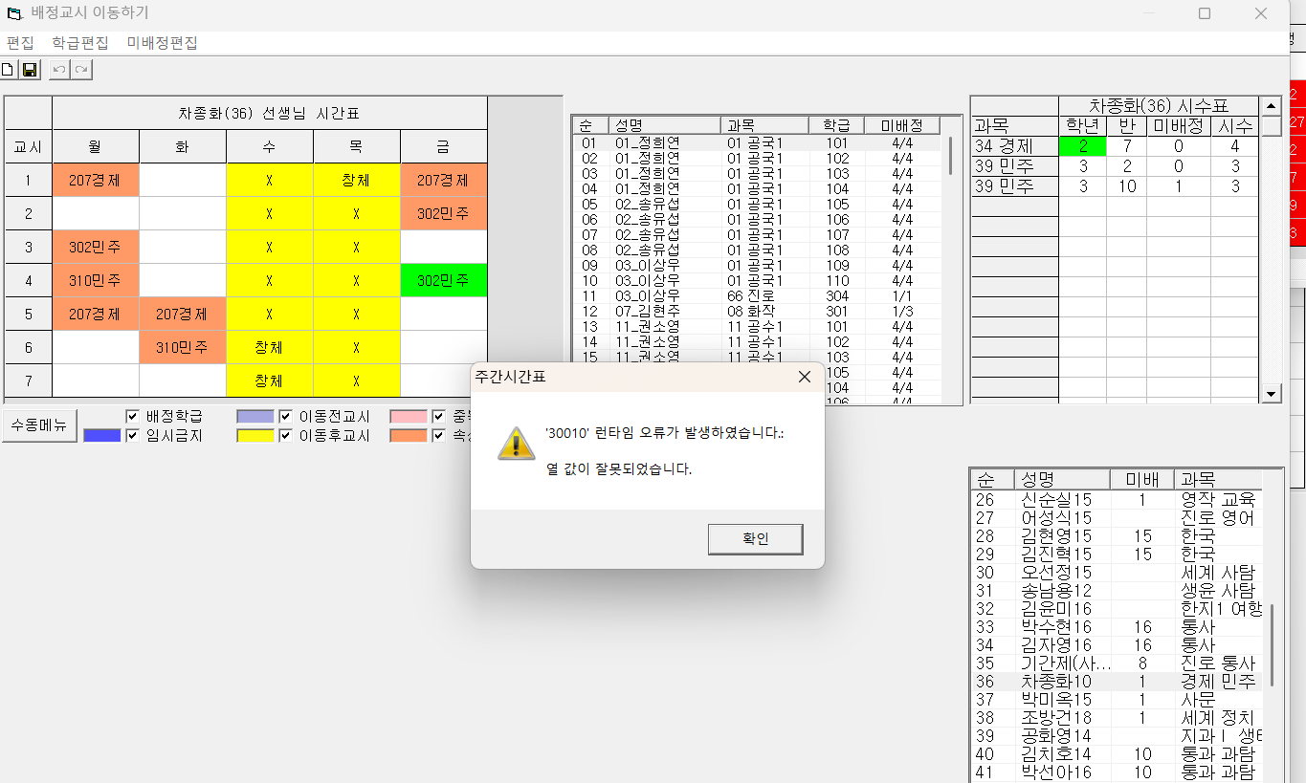Click the app icon in the title bar
1306x783 pixels.
(x=13, y=13)
